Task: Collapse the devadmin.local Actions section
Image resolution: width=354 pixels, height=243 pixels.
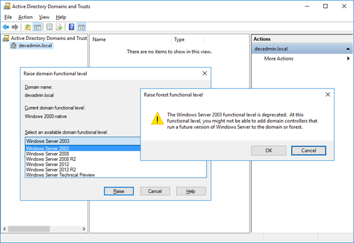Action: tap(348, 49)
